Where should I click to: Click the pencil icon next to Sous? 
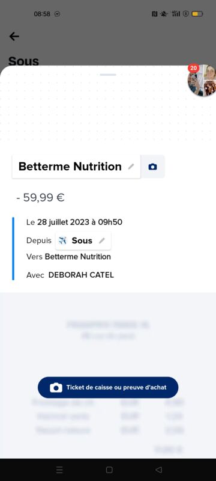point(102,241)
